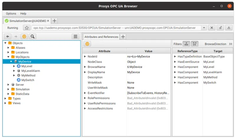Refresh the attributes panel
The image size is (236, 139).
(x=87, y=44)
